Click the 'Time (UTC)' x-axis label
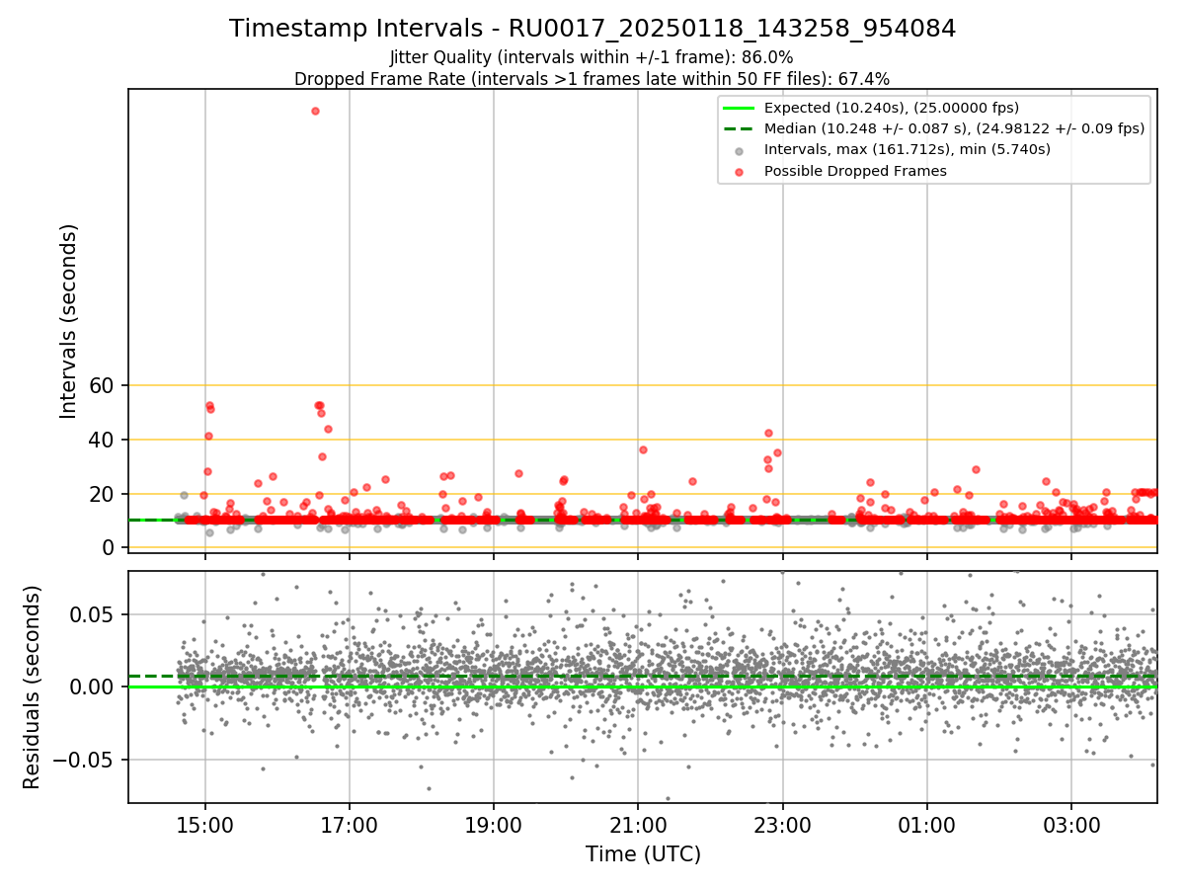The width and height of the screenshot is (1185, 889). coord(643,853)
